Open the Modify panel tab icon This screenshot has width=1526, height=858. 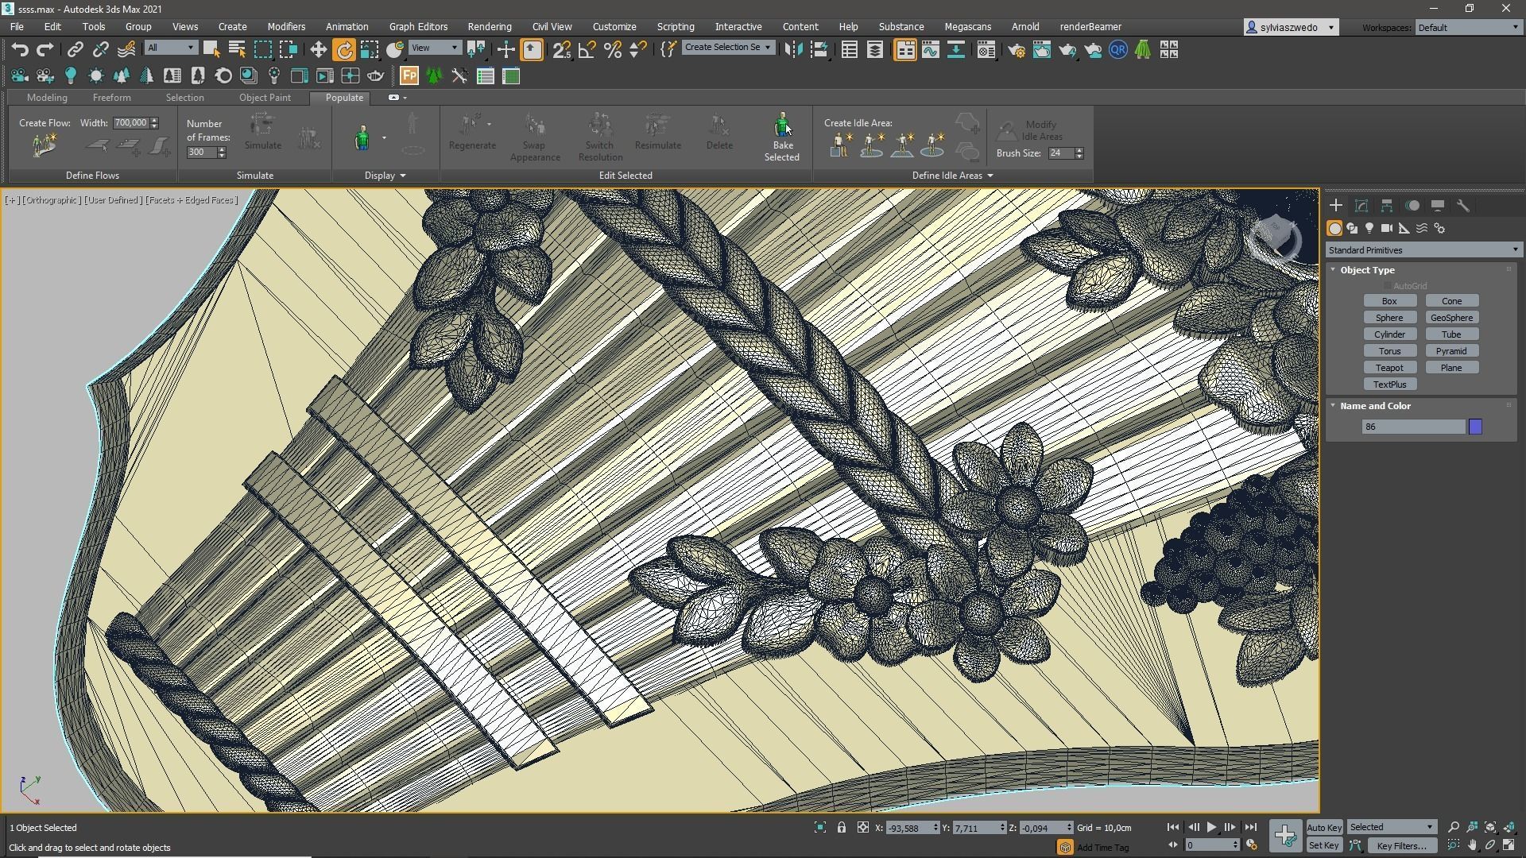coord(1361,206)
